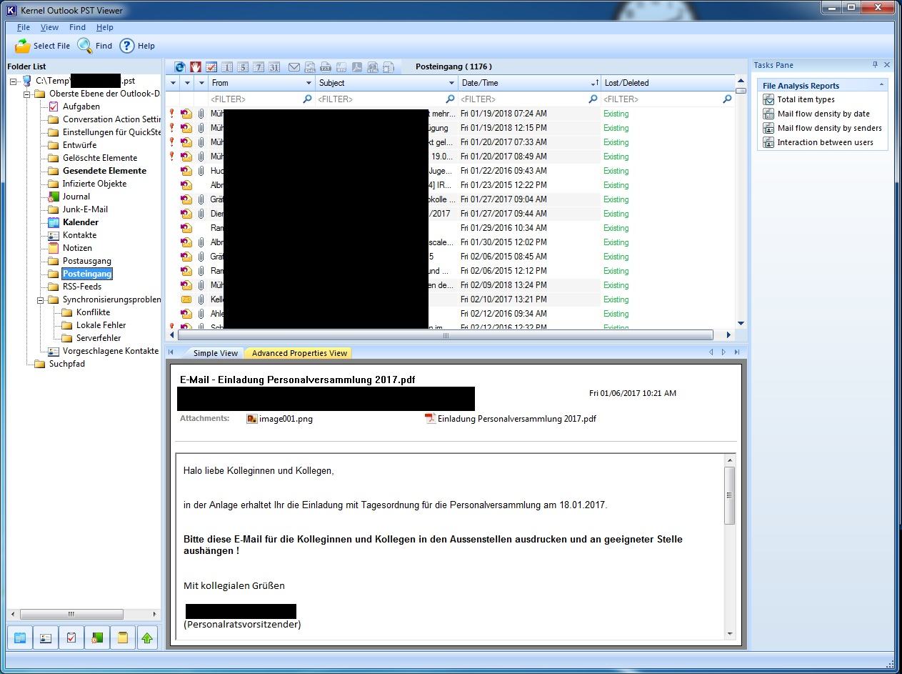Collapse the Synchronisierungsprobleme tree node
This screenshot has height=674, width=902.
(x=41, y=300)
